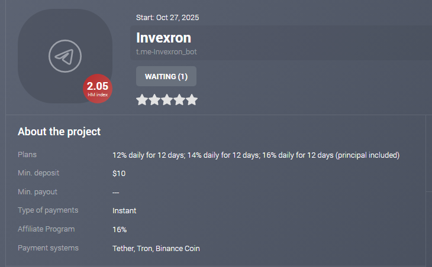Open the t.me-Invexron_bot link

(x=166, y=52)
